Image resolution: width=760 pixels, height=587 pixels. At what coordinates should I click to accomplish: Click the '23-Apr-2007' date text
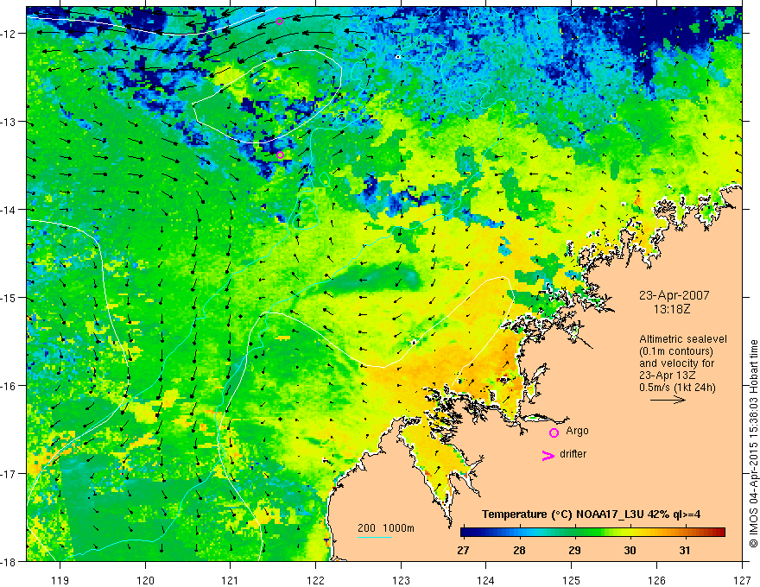pyautogui.click(x=674, y=295)
